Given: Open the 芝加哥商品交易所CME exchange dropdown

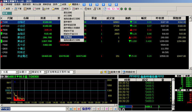Looking at the screenshot, I should (x=74, y=72).
